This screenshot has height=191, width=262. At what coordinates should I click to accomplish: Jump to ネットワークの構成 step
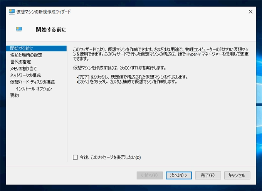(x=25, y=75)
